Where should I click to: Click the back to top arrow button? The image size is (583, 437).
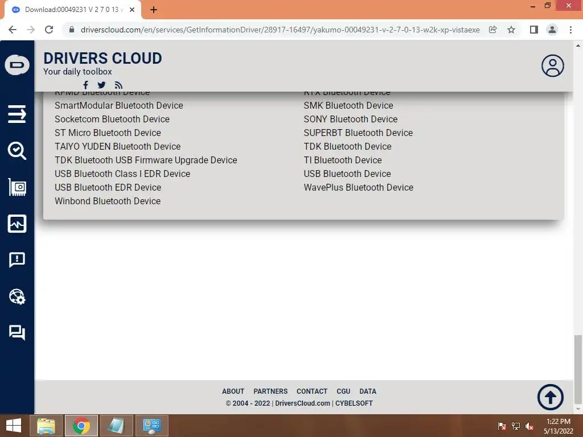coord(551,397)
